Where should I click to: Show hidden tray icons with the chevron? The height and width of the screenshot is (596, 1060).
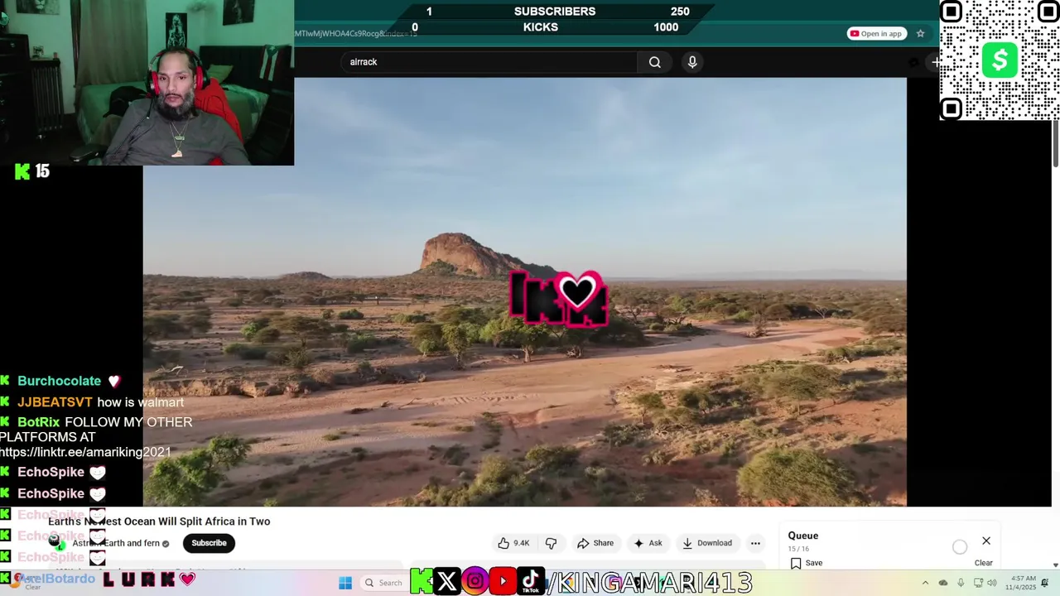(x=925, y=583)
